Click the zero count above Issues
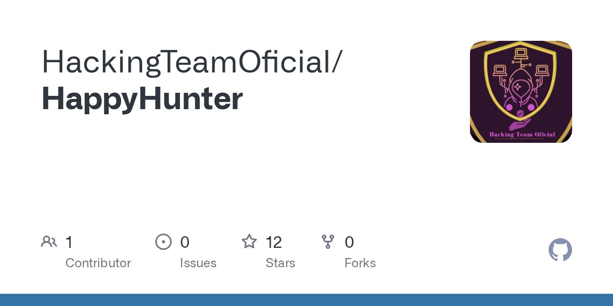The width and height of the screenshot is (613, 306). click(184, 242)
